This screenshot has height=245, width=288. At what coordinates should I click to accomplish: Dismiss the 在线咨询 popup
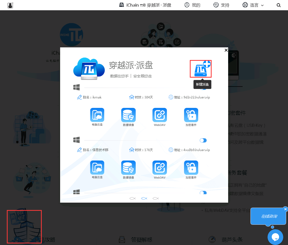[x=285, y=209]
